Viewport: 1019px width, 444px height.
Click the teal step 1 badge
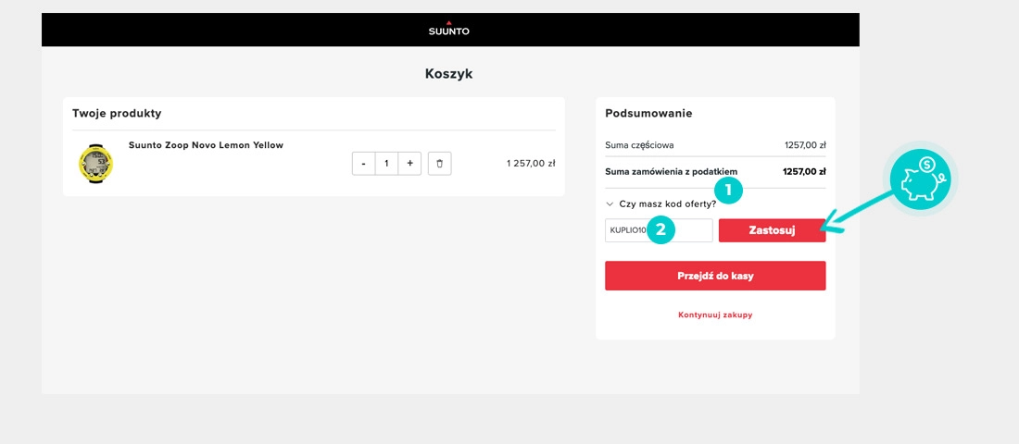click(x=728, y=191)
